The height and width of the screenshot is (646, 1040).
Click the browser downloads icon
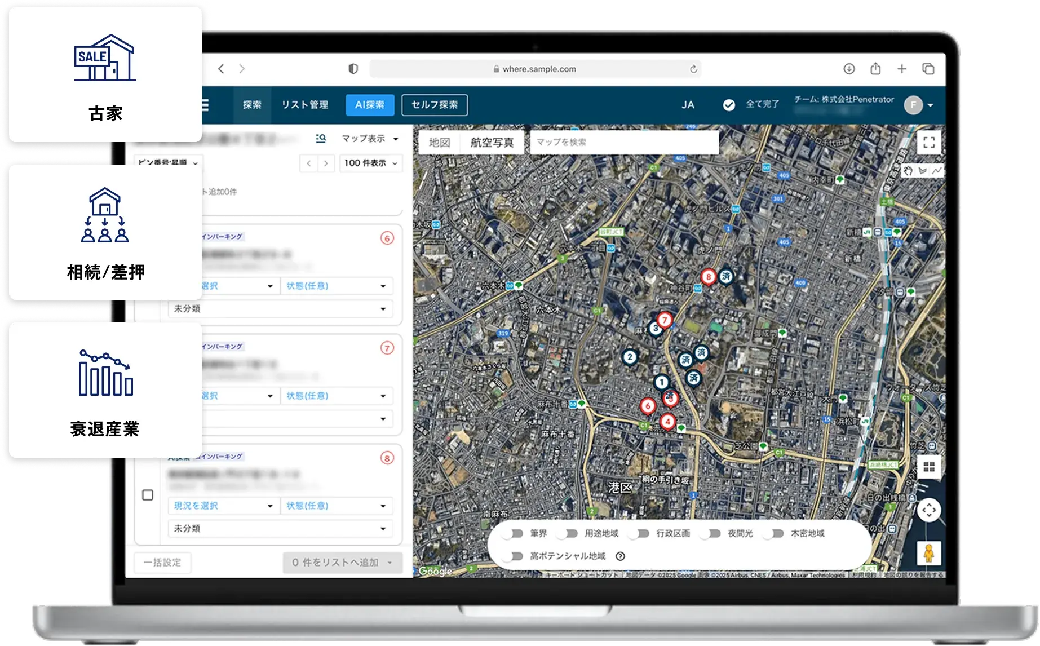click(849, 69)
